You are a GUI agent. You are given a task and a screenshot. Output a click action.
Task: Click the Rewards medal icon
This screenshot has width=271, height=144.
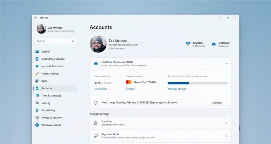tap(188, 44)
